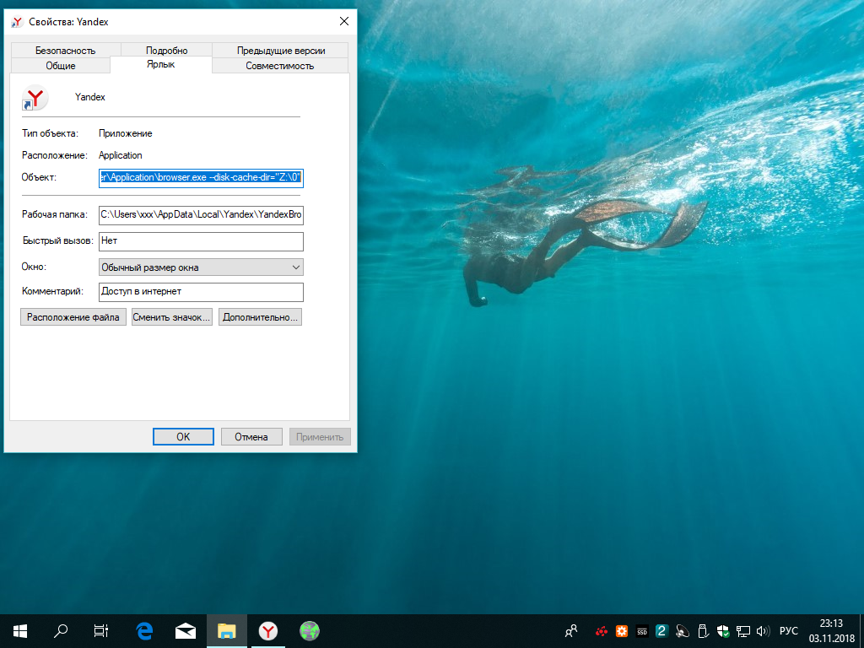Click the Отмена button
The image size is (864, 648).
(x=251, y=437)
